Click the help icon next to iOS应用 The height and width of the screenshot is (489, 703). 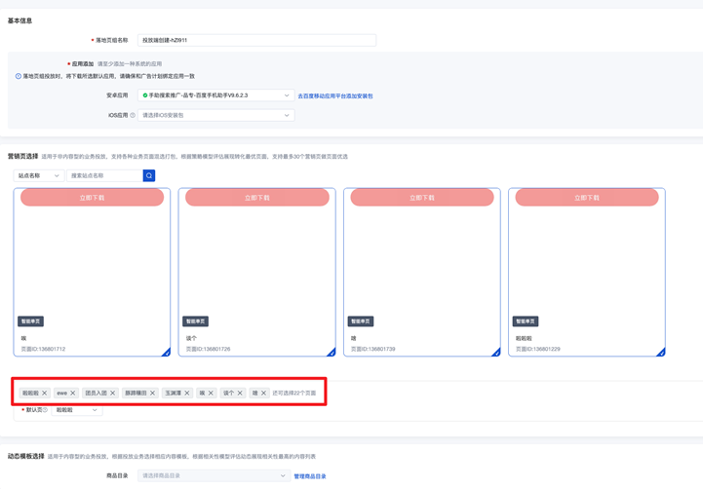point(133,115)
